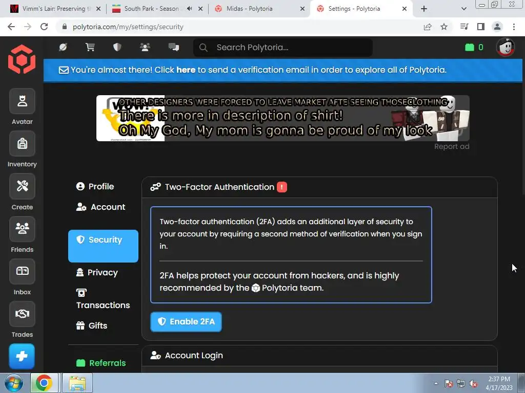Click the Account Login section heading
Viewport: 525px width, 393px height.
pos(194,356)
